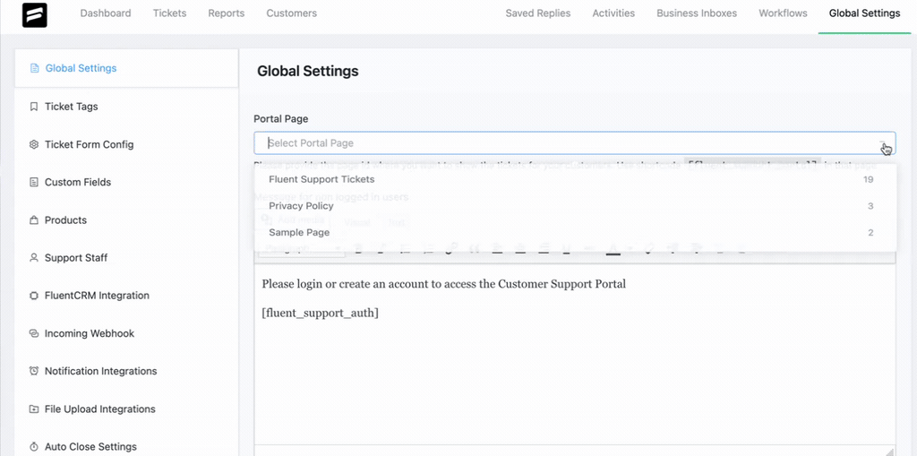
Task: Click the person icon for Support Staff
Action: (x=34, y=257)
